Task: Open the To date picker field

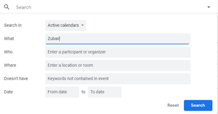Action: [x=105, y=92]
